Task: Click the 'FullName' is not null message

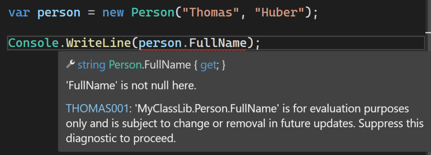Action: pos(131,86)
